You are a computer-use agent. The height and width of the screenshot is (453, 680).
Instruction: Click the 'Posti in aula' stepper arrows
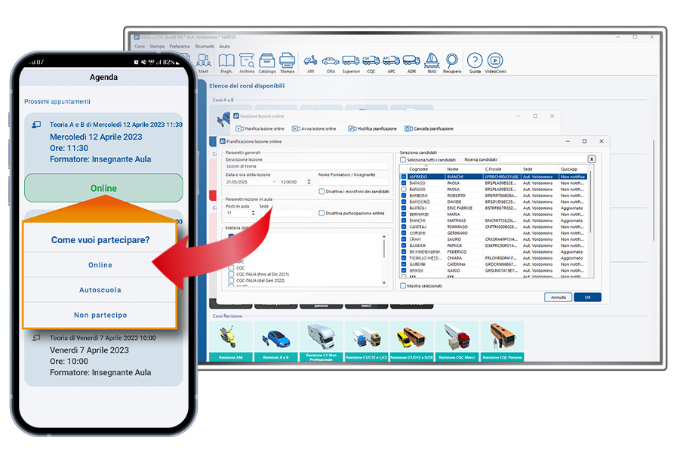(253, 214)
